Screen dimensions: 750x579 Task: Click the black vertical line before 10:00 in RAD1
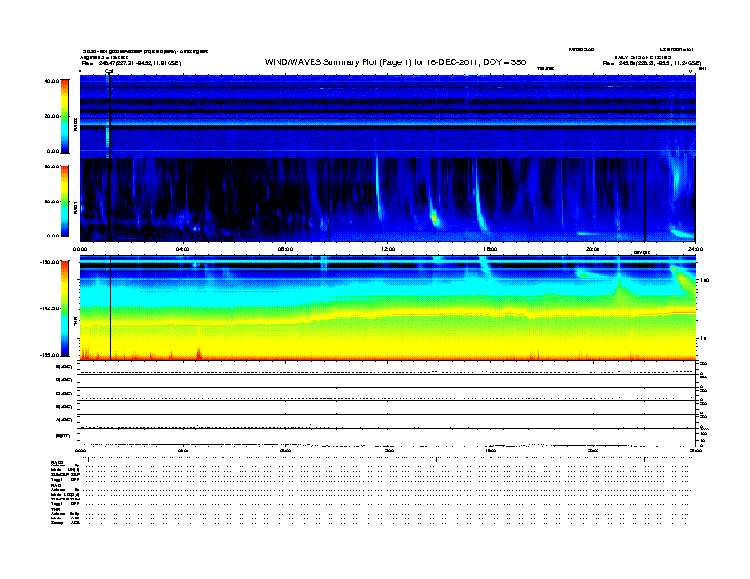coord(330,200)
